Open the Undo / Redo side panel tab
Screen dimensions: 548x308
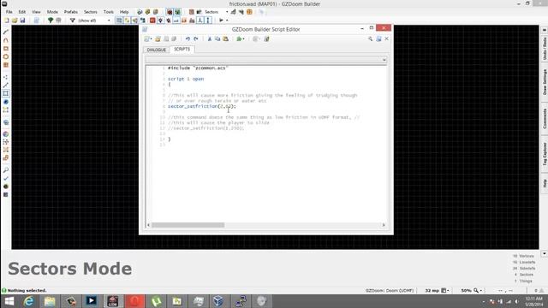pos(545,48)
